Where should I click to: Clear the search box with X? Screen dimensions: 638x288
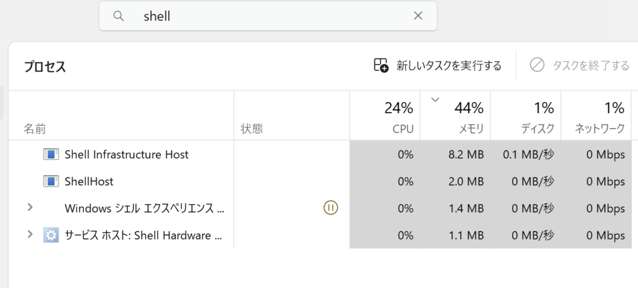tap(418, 16)
